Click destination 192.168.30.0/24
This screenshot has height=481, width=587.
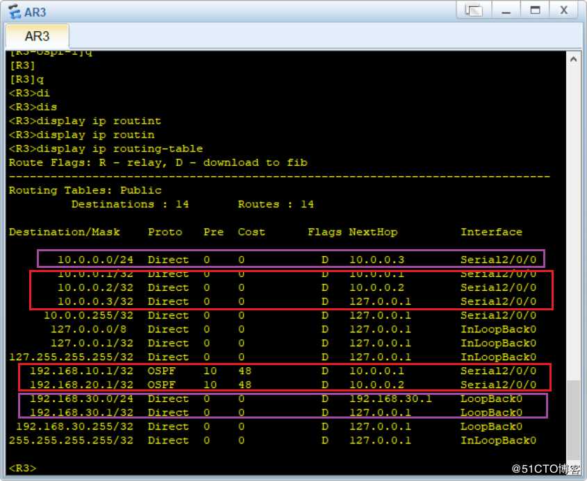tap(81, 398)
